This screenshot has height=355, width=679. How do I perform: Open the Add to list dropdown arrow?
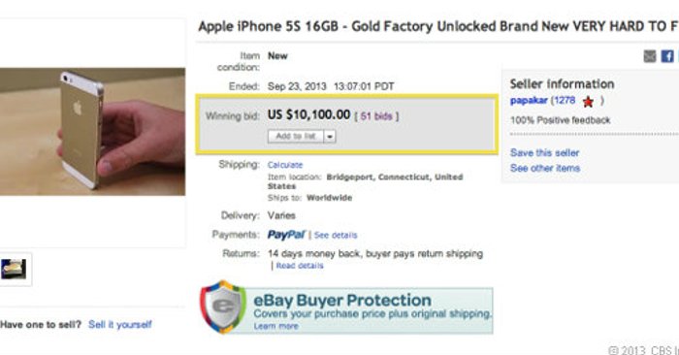330,137
